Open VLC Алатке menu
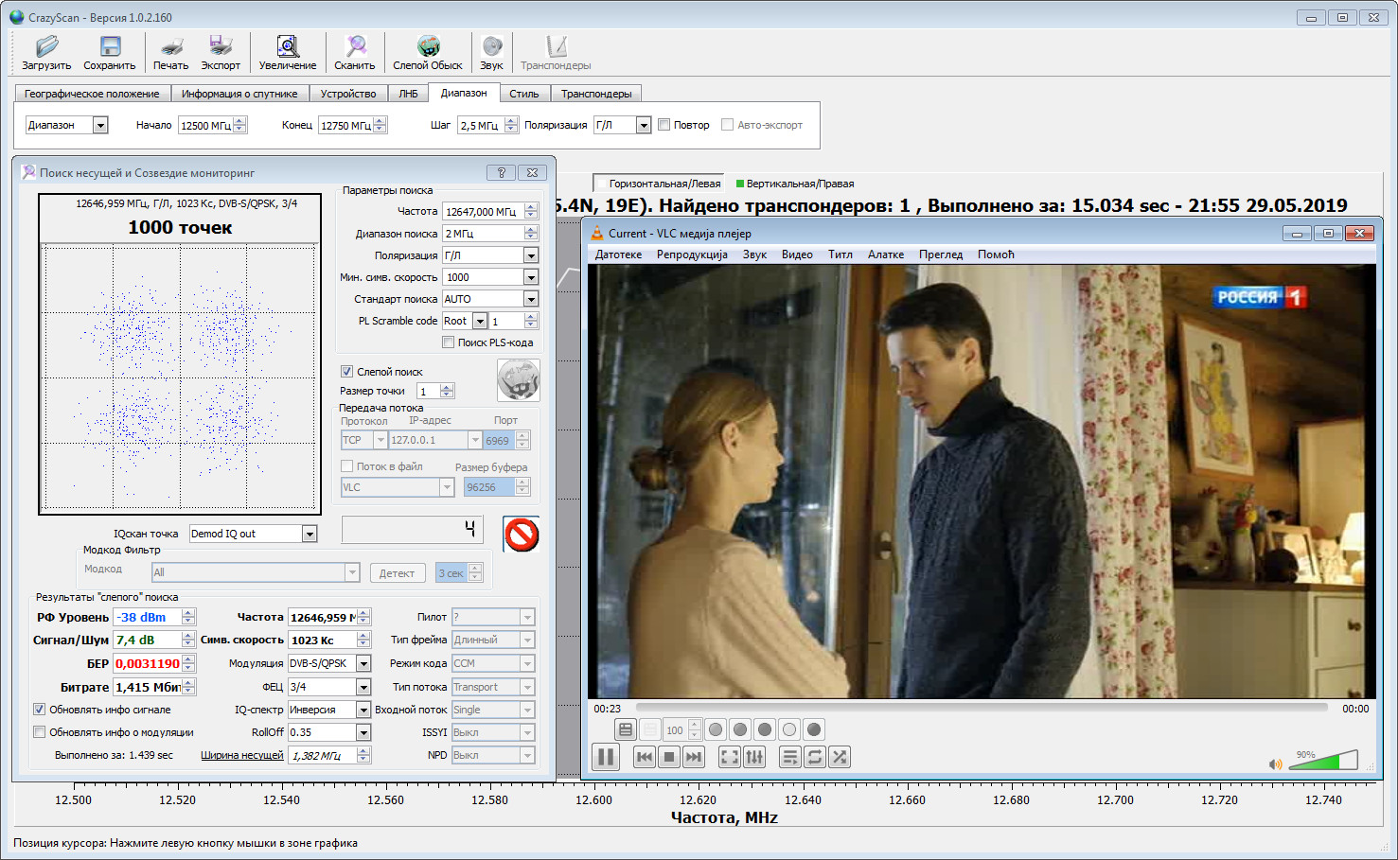The width and height of the screenshot is (1398, 860). (x=886, y=254)
